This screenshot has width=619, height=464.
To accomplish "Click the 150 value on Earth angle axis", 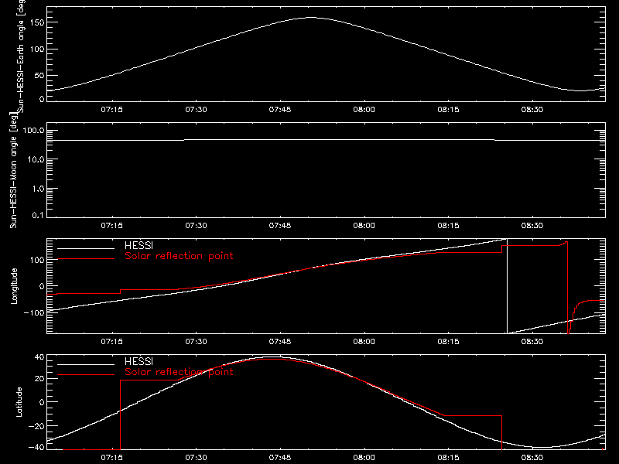I will tap(36, 22).
